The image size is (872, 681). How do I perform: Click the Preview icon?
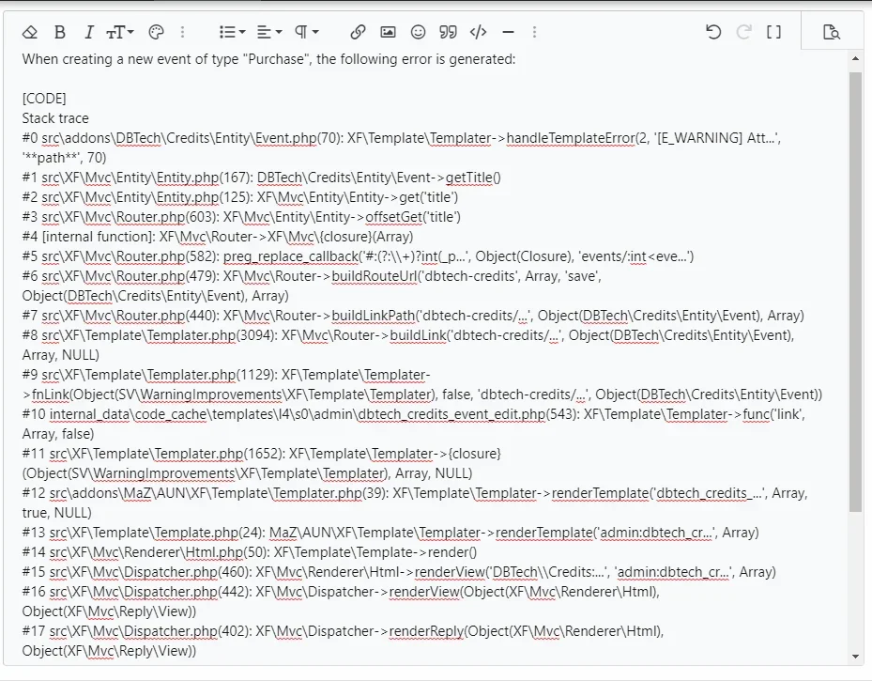pos(832,32)
